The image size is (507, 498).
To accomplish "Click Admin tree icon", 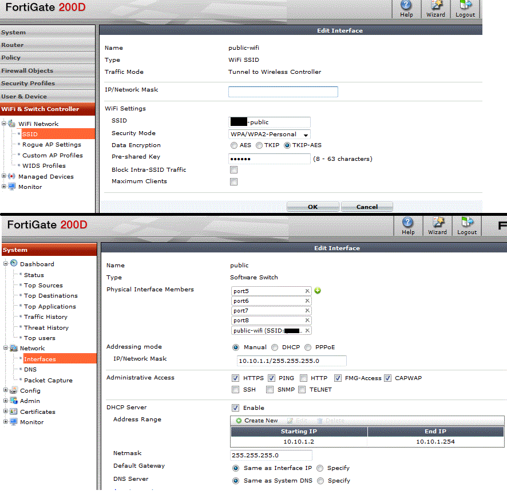I will (14, 401).
